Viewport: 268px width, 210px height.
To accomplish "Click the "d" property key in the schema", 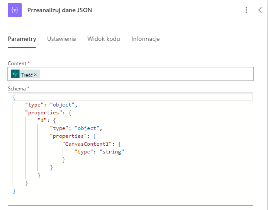I will coord(42,120).
